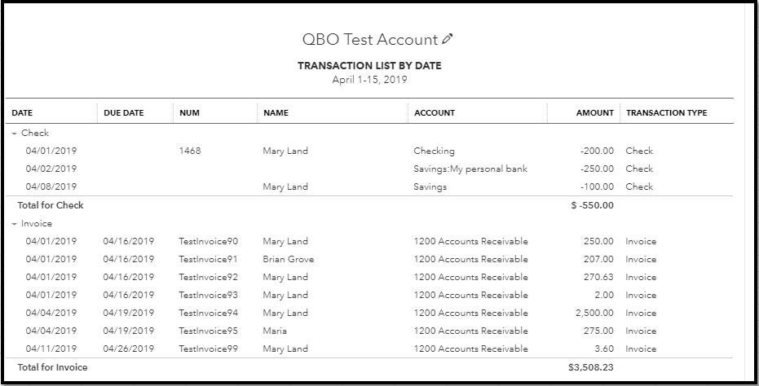Click the pencil edit icon beside title
Viewport: 759px width, 386px height.
[448, 39]
